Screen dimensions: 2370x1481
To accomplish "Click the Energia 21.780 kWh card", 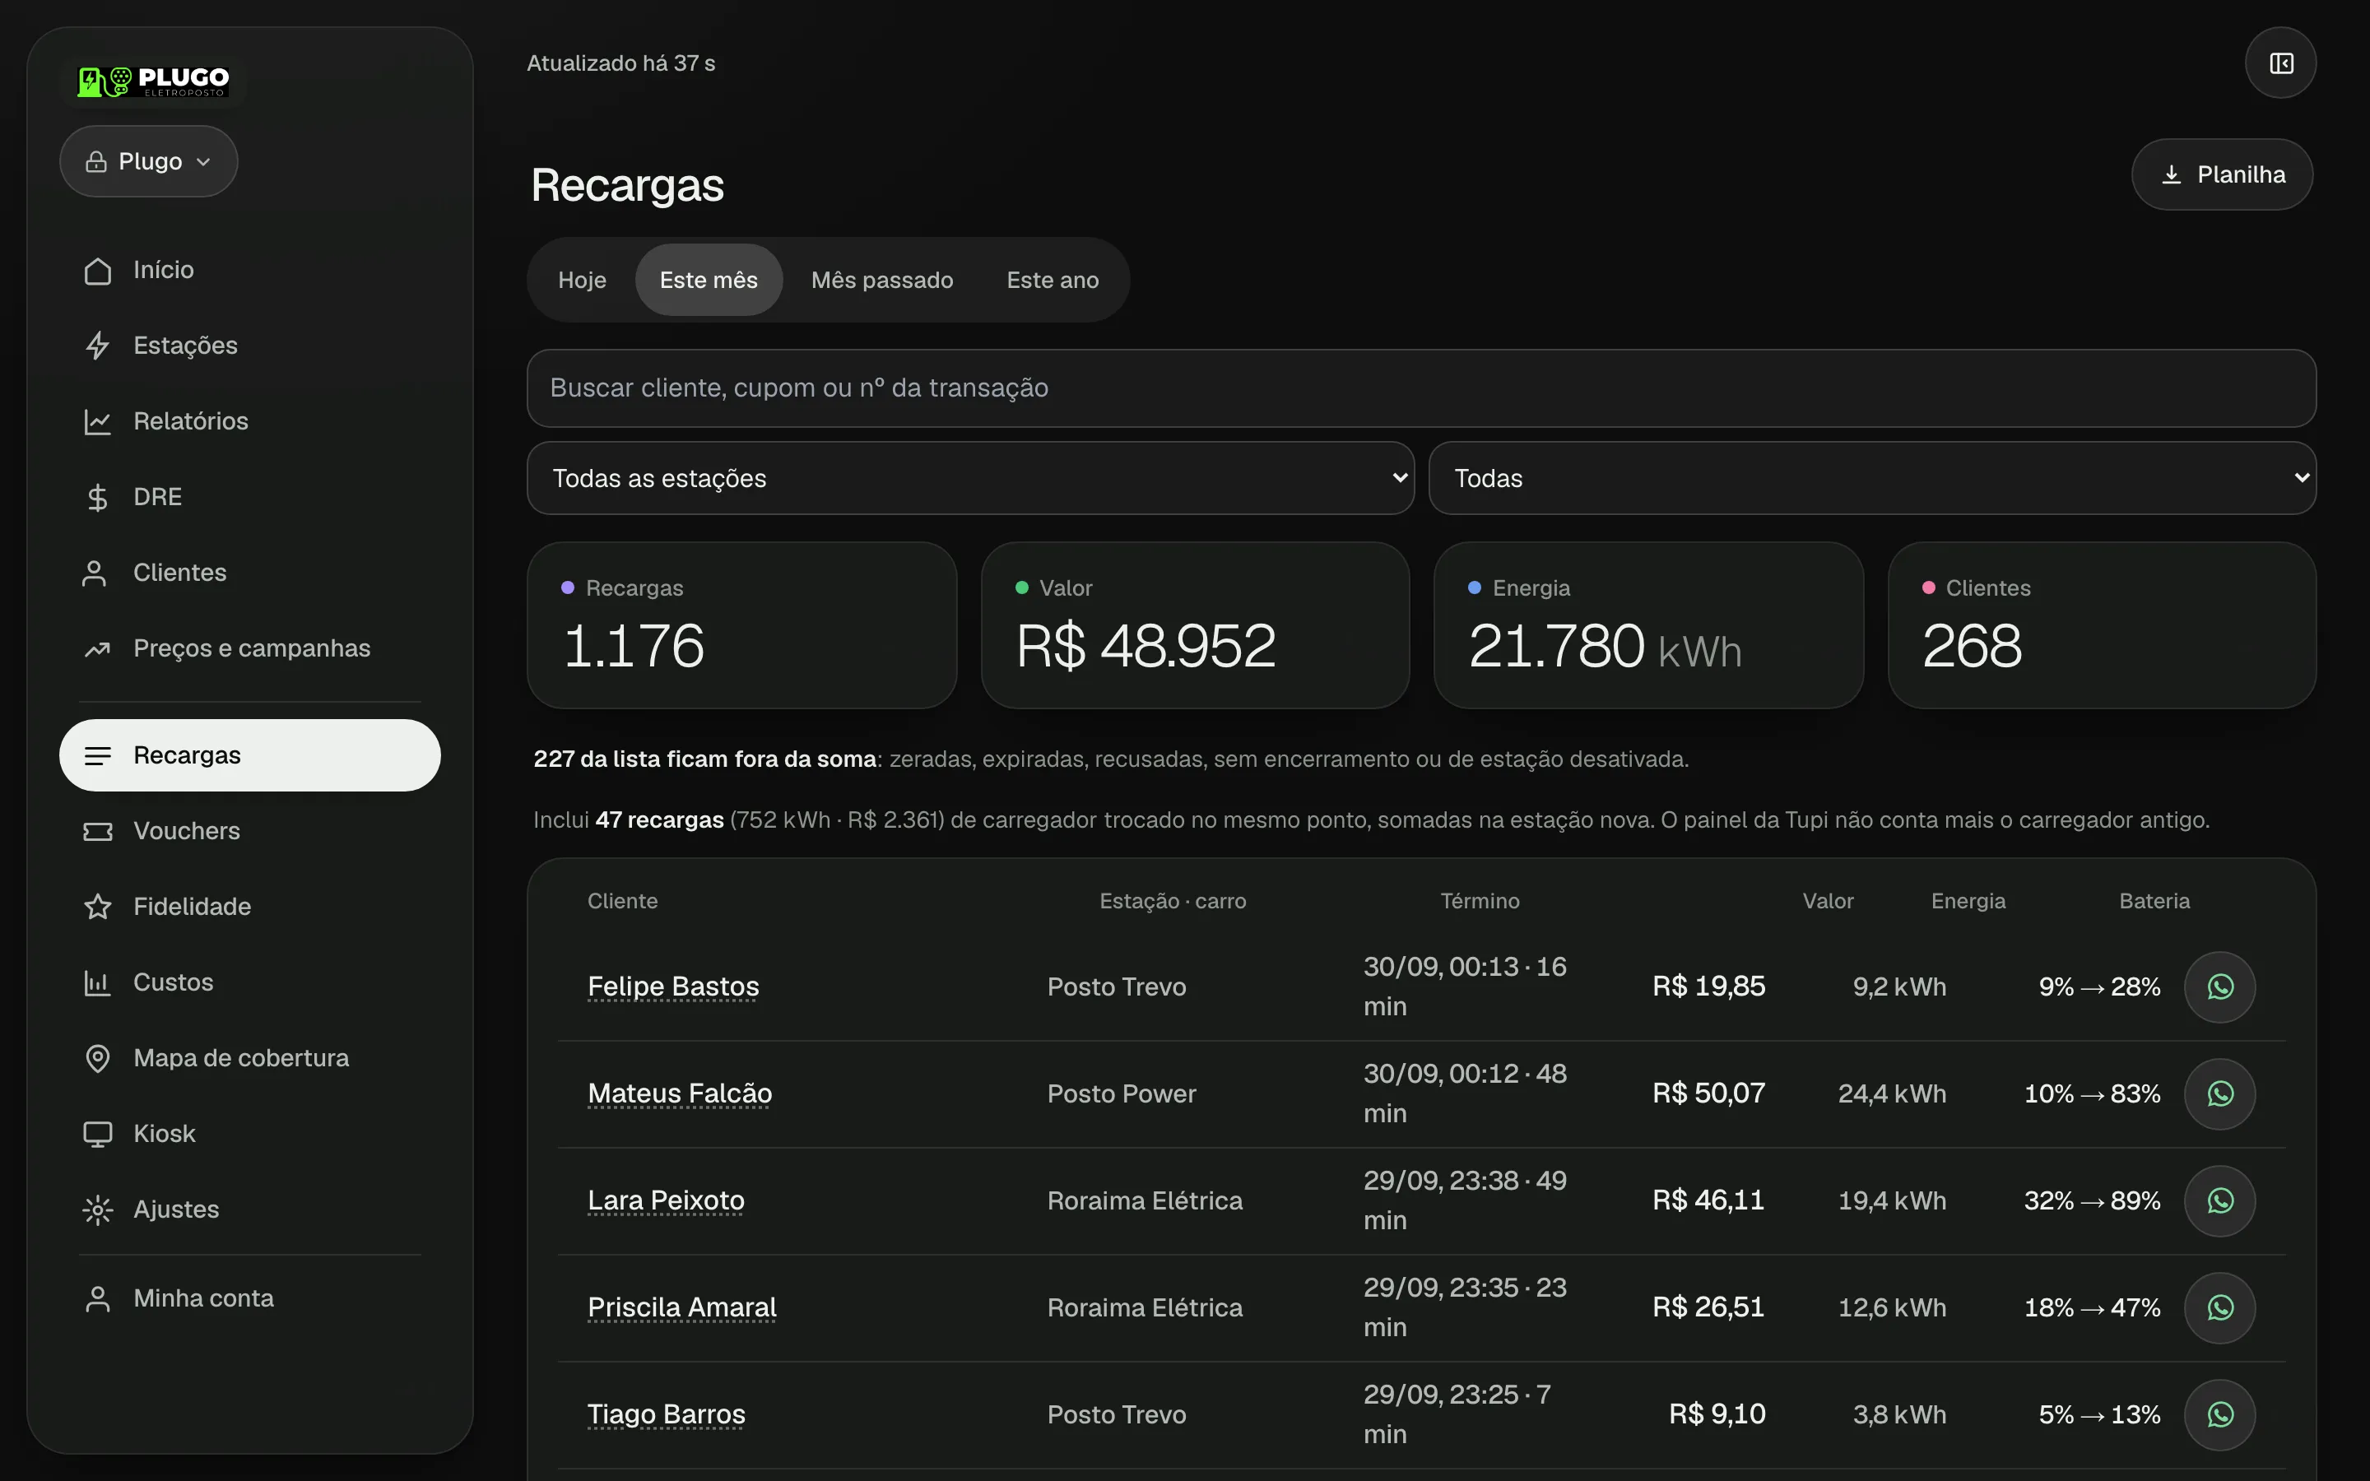I will [x=1648, y=625].
